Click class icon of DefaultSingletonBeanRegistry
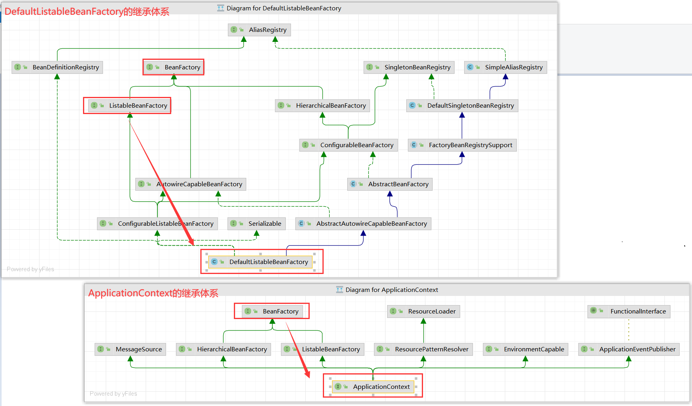The image size is (692, 406). [412, 105]
